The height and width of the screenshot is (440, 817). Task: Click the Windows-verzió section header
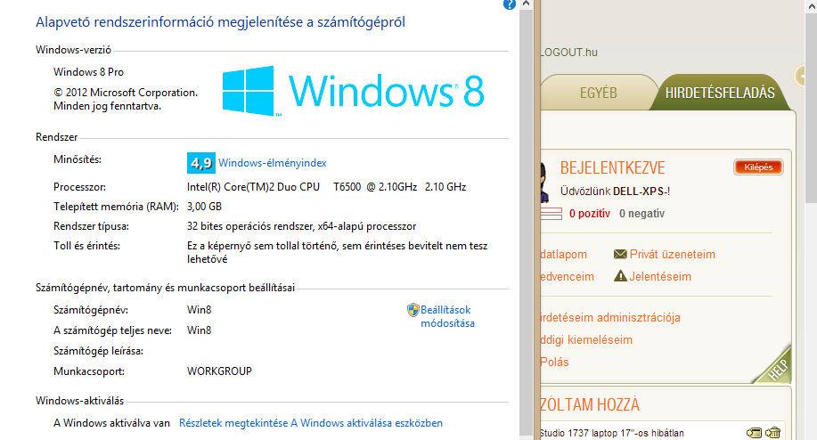73,50
